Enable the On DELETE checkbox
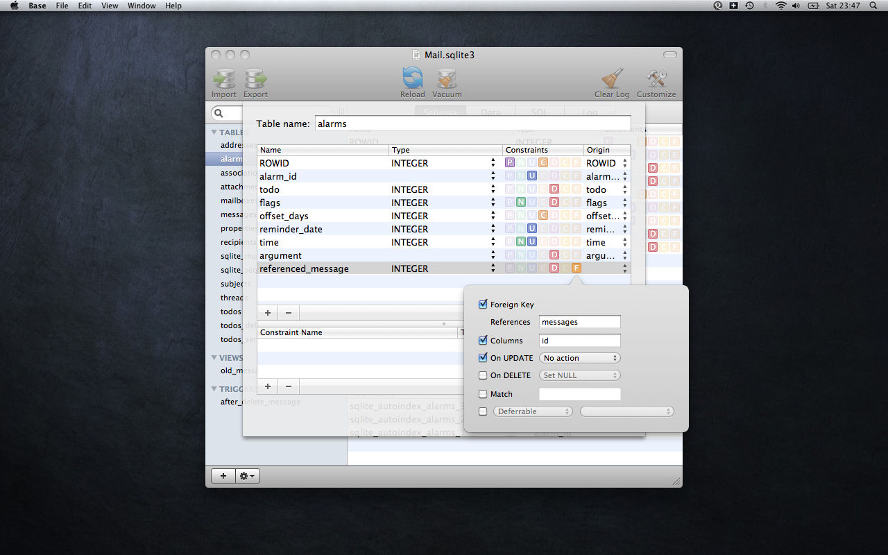Image resolution: width=888 pixels, height=555 pixels. coord(483,375)
